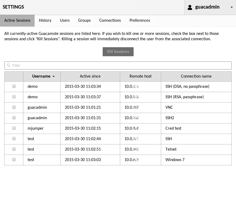This screenshot has height=200, width=236.
Task: Click the search magnifier icon in filter bar
Action: pos(8,65)
